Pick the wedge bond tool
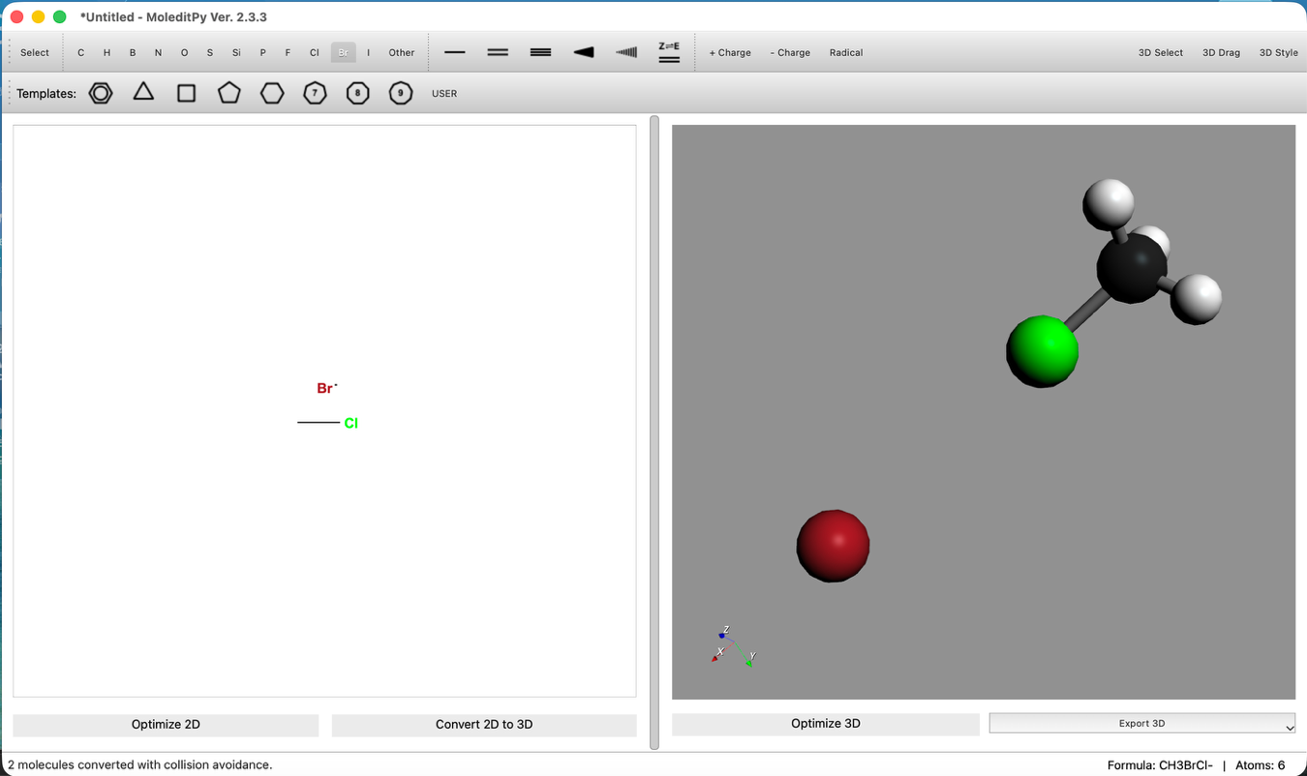Viewport: 1307px width, 776px height. pyautogui.click(x=583, y=52)
